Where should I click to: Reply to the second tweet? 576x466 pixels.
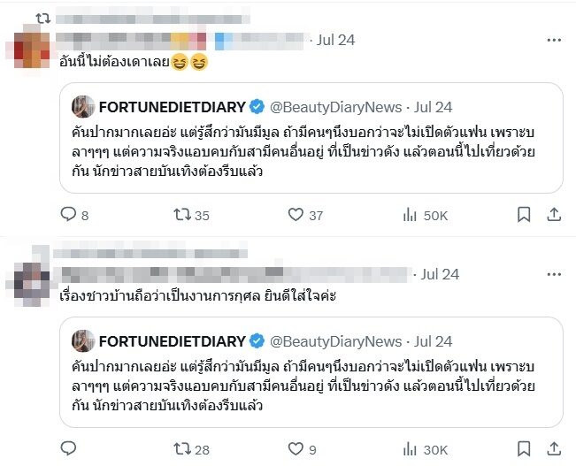(x=68, y=449)
